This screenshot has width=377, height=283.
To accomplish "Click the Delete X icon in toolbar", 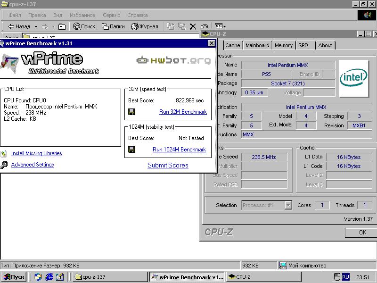I will click(x=193, y=26).
